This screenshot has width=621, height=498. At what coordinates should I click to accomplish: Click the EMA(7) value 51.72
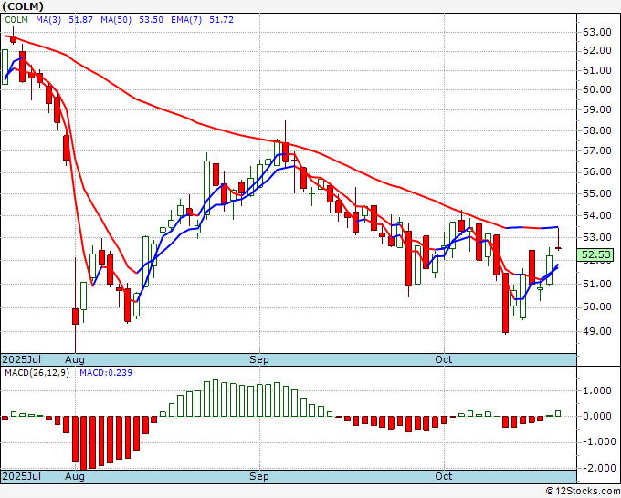[221, 19]
